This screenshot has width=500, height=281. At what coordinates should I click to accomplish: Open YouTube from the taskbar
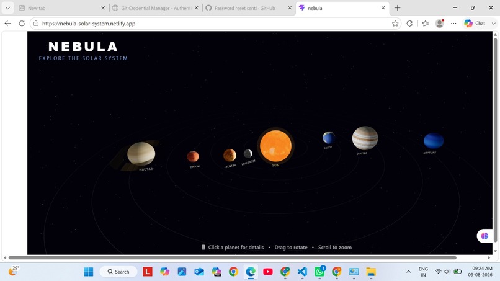tap(268, 272)
